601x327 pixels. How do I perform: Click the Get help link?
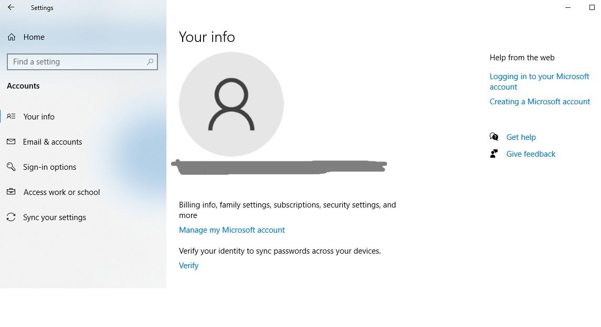coord(521,137)
